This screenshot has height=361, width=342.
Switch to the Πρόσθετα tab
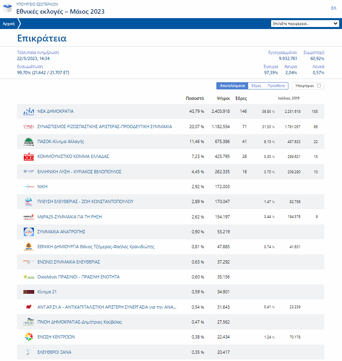(276, 86)
